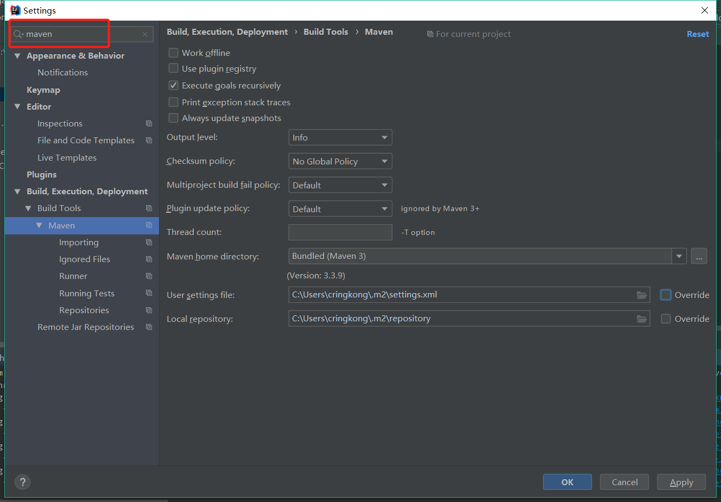Collapse the Build Tools tree node

pyautogui.click(x=28, y=208)
